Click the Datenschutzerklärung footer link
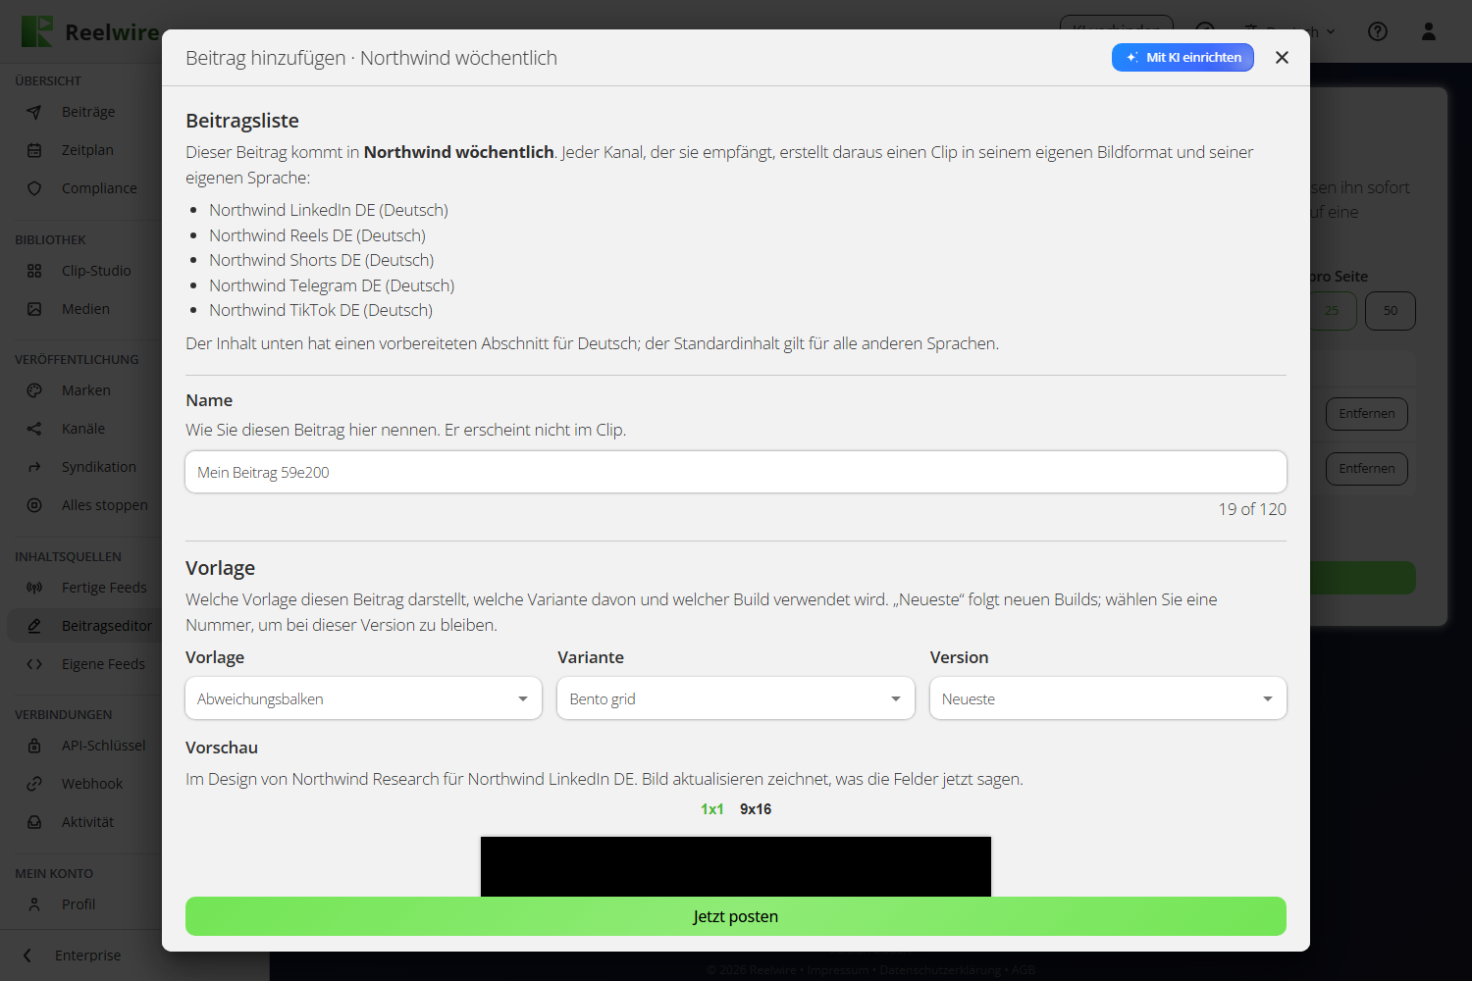1472x981 pixels. point(940,970)
